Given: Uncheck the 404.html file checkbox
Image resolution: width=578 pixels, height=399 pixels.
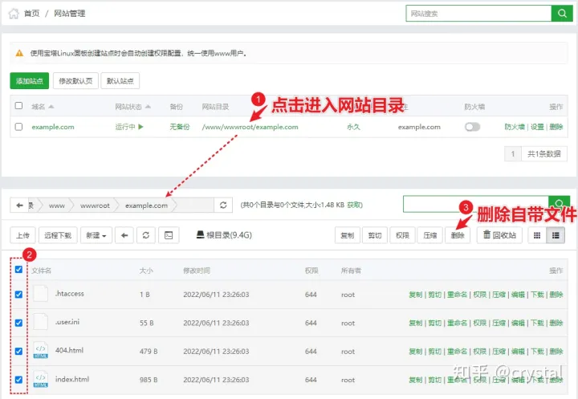Looking at the screenshot, I should tap(18, 351).
